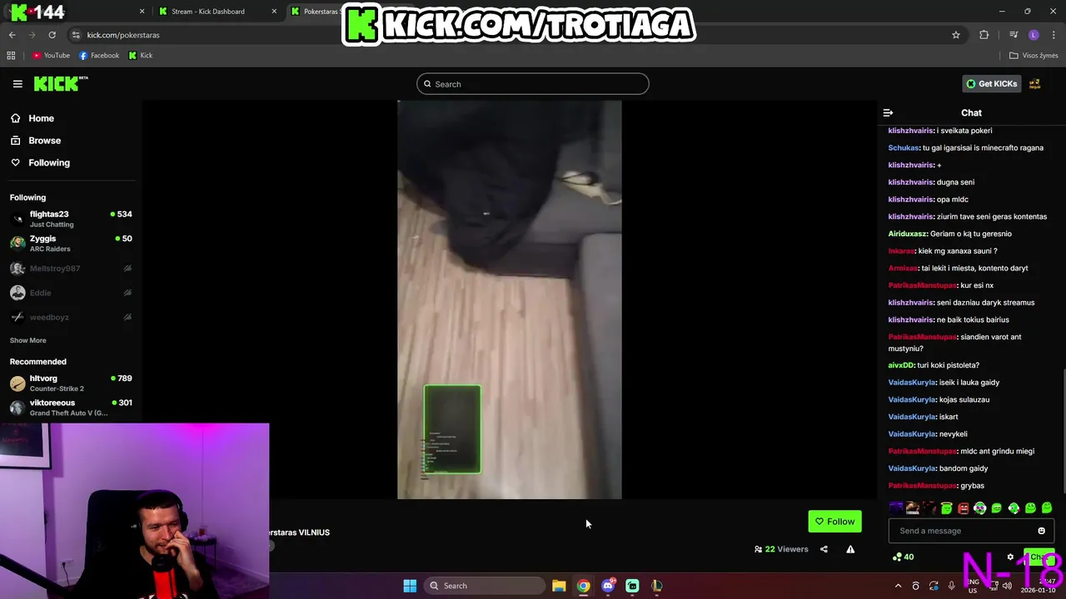This screenshot has height=599, width=1066.
Task: Click the 40 KICKs points balance
Action: pos(903,557)
